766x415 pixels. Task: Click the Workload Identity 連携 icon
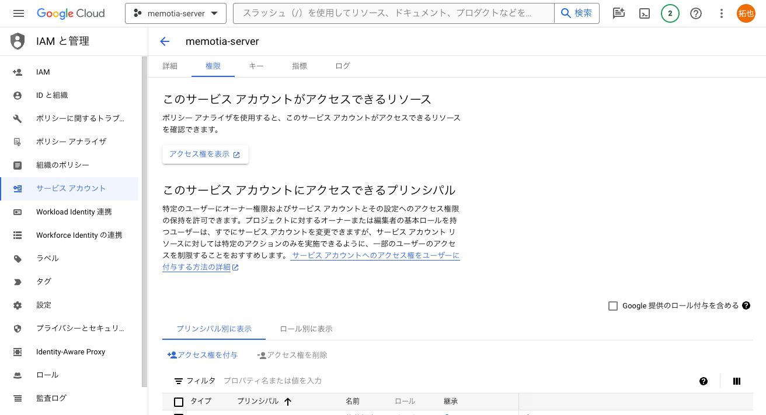(x=18, y=212)
